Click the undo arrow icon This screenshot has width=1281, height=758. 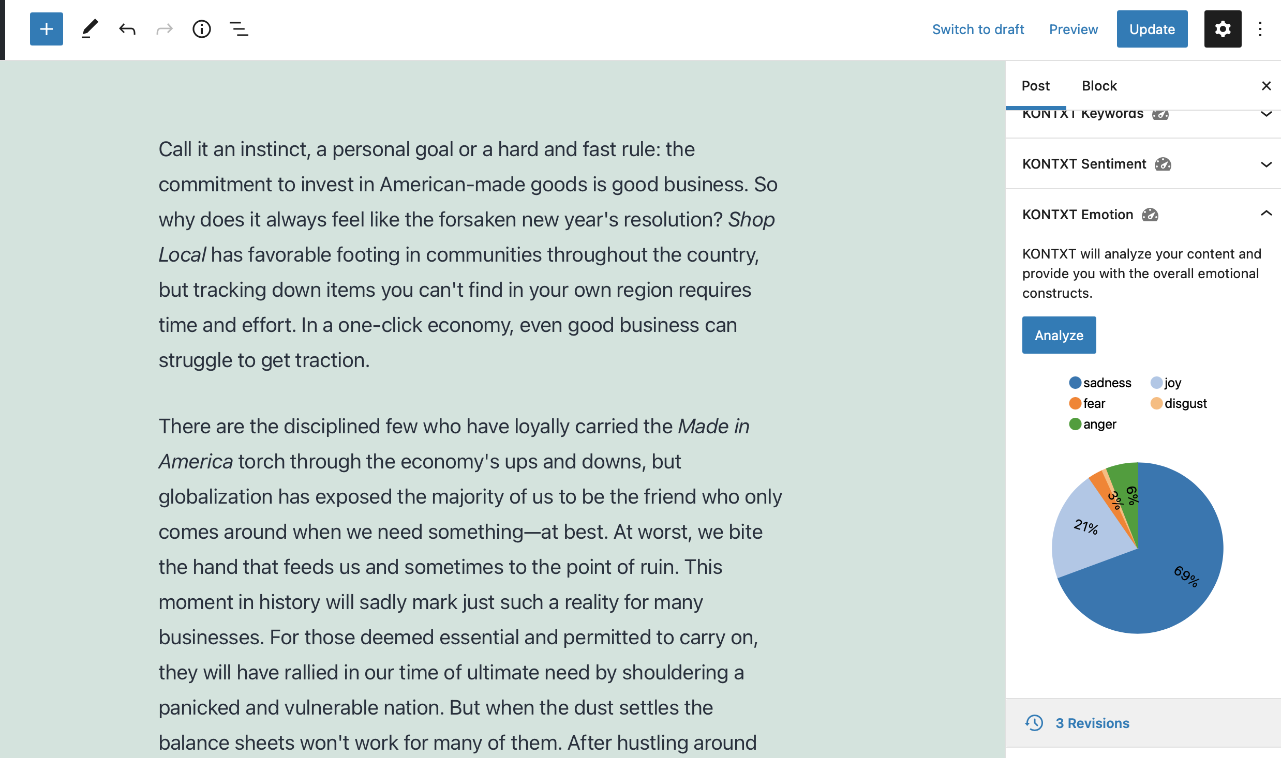[x=127, y=29]
